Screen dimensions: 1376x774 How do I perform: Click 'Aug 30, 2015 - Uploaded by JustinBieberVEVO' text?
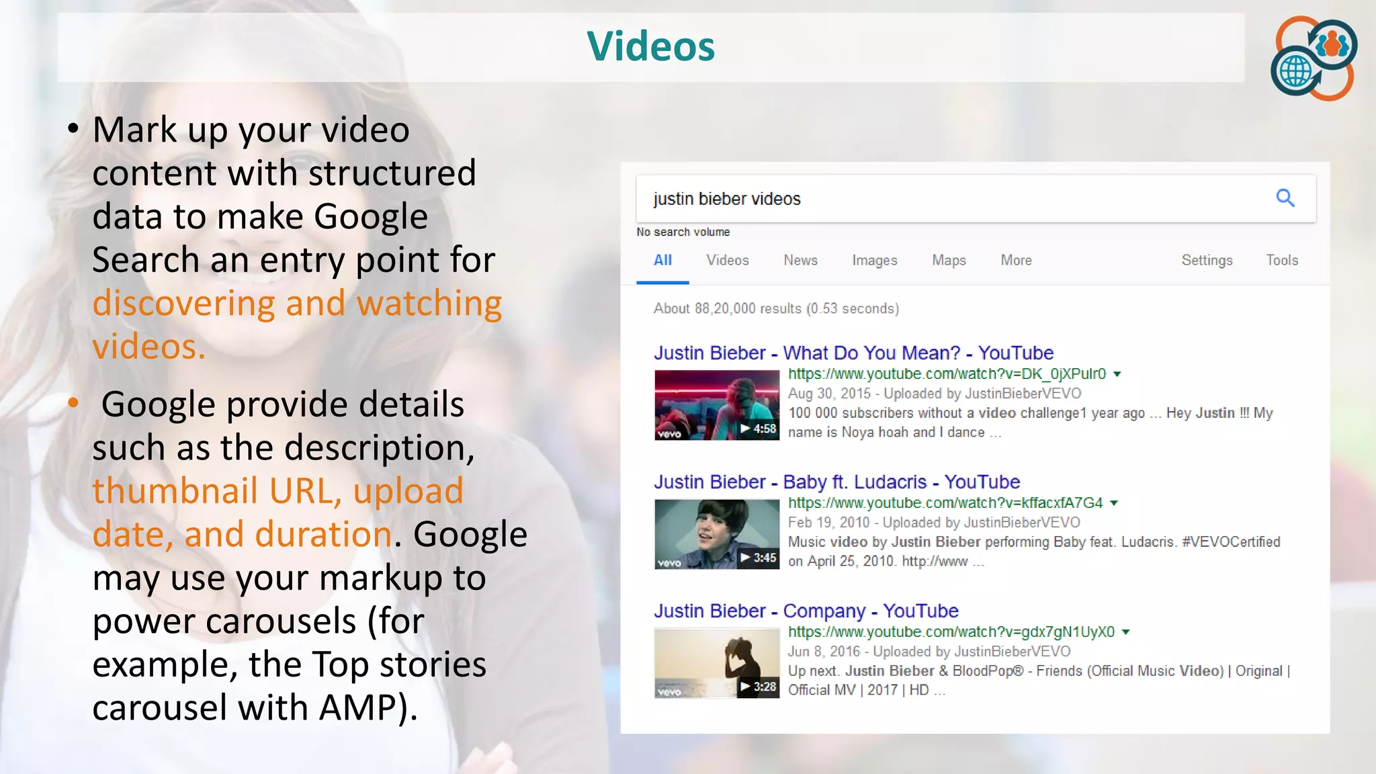(x=935, y=394)
